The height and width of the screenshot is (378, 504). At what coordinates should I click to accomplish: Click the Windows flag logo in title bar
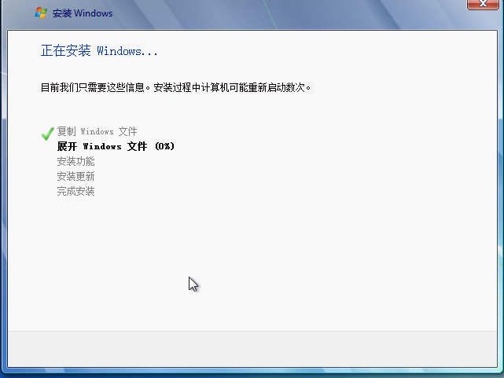coord(41,13)
